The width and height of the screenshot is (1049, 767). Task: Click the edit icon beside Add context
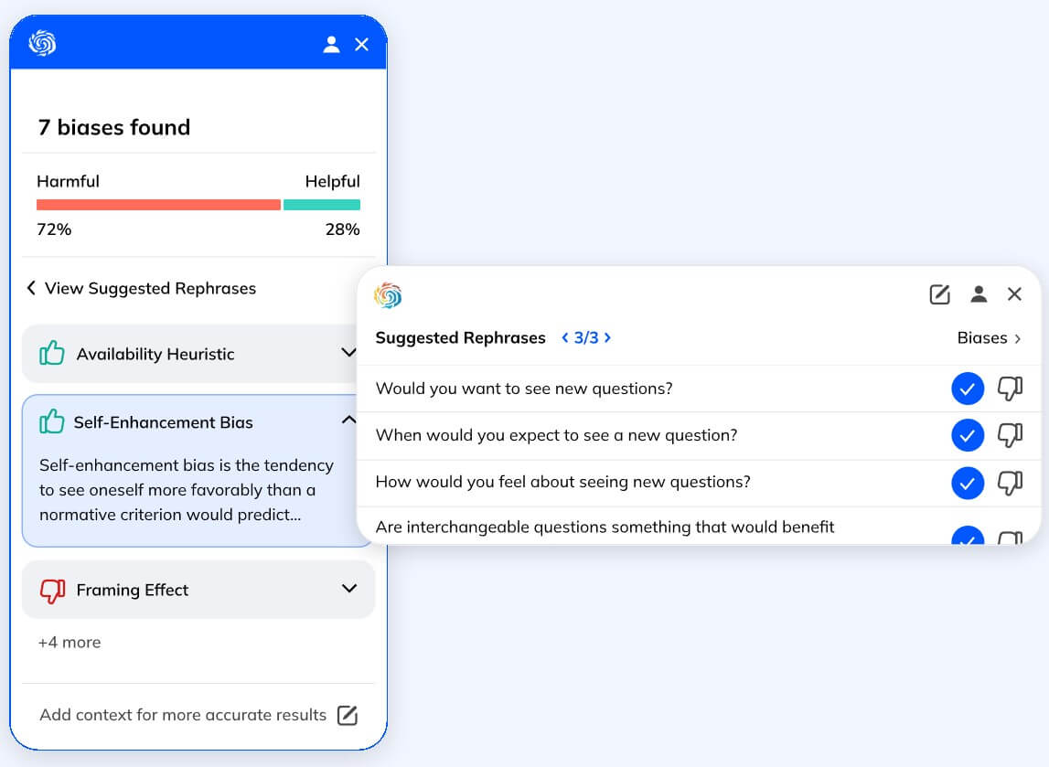348,715
